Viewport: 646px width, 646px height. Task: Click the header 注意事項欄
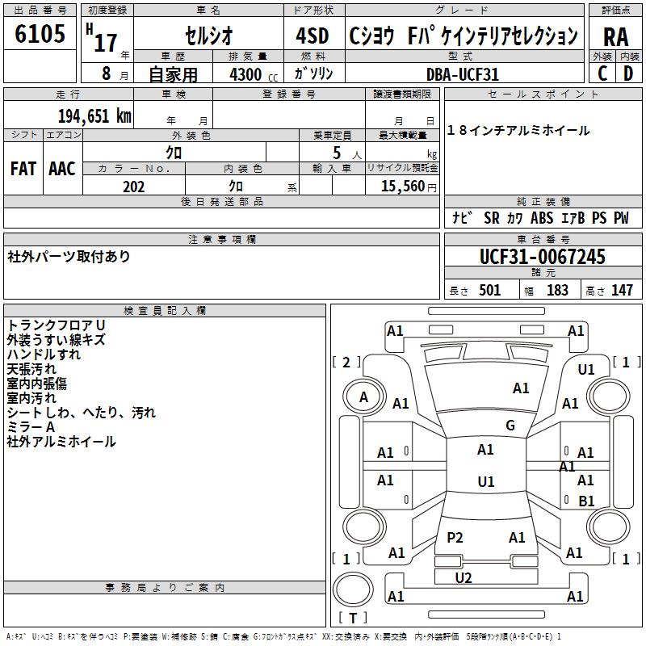pos(222,239)
